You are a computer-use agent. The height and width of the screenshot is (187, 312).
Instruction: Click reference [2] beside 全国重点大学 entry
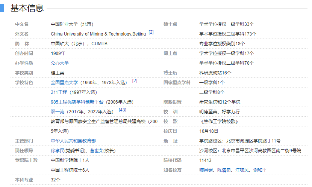coord(135,81)
